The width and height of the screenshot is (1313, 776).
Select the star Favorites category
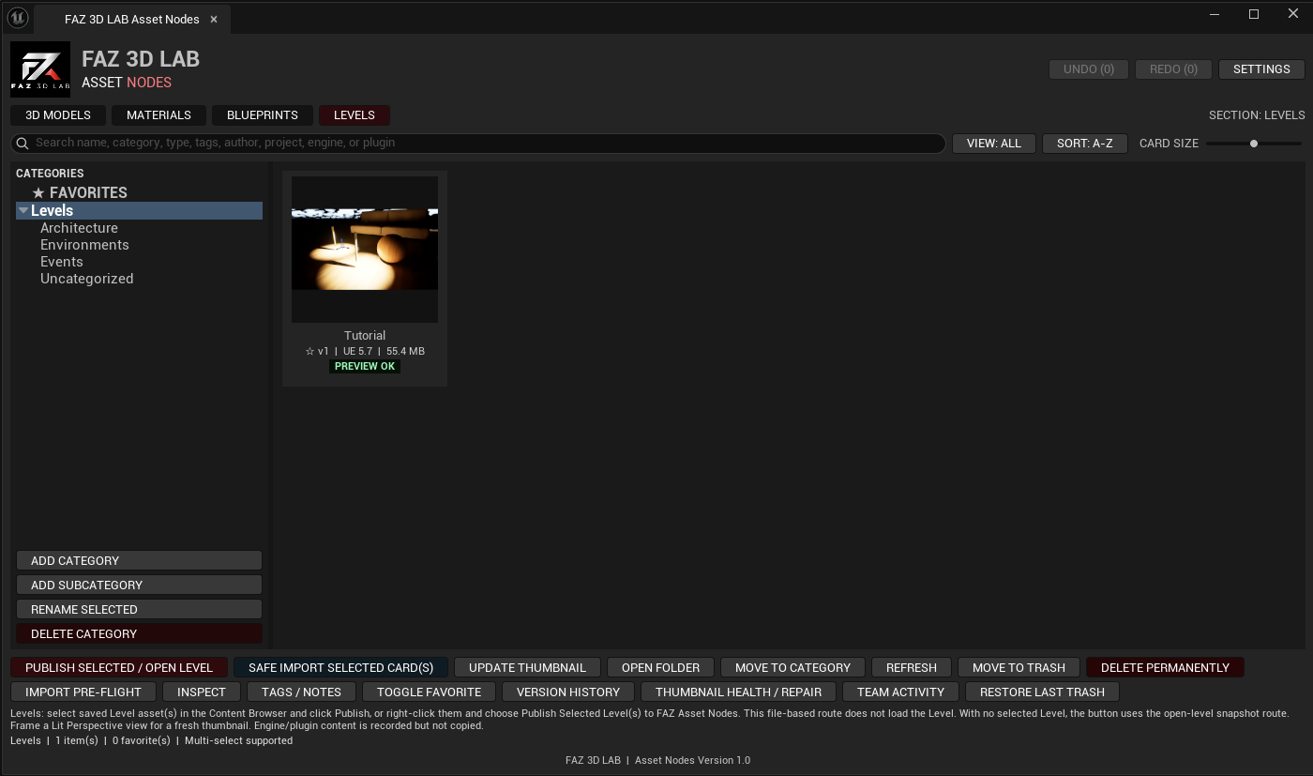[x=80, y=192]
